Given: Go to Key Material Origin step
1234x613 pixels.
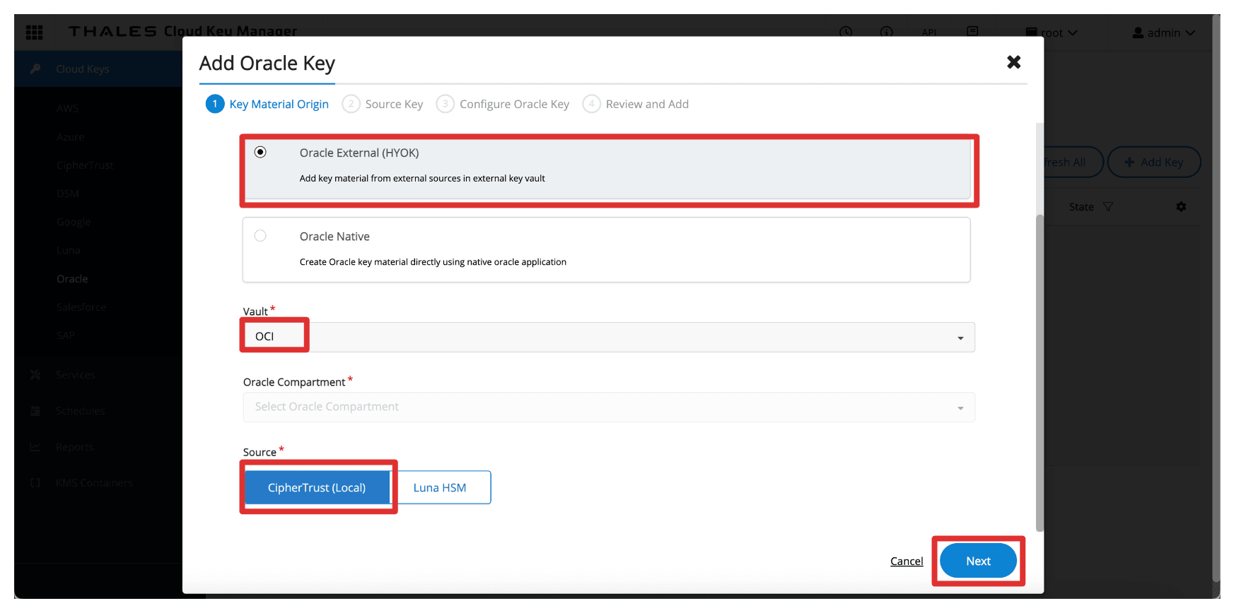Looking at the screenshot, I should tap(267, 104).
